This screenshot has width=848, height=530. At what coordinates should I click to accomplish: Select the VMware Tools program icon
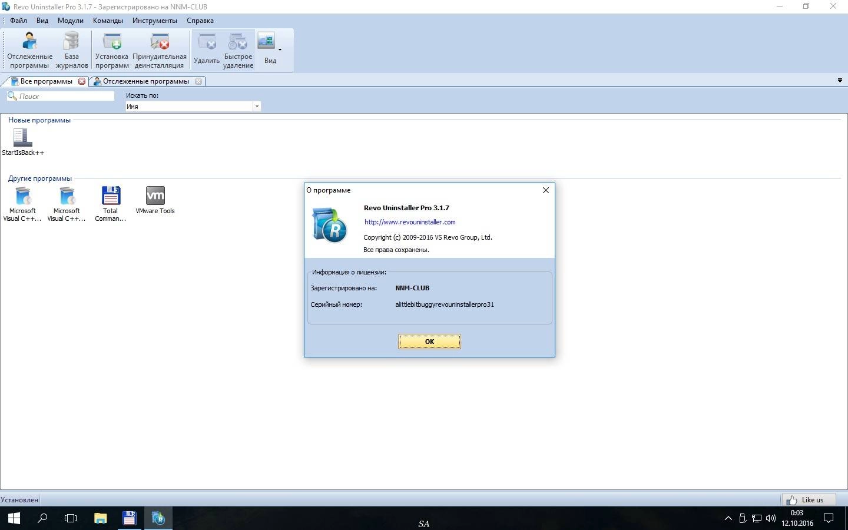click(x=155, y=200)
